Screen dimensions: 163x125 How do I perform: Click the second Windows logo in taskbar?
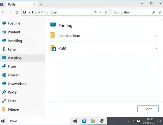pyautogui.click(x=75, y=121)
